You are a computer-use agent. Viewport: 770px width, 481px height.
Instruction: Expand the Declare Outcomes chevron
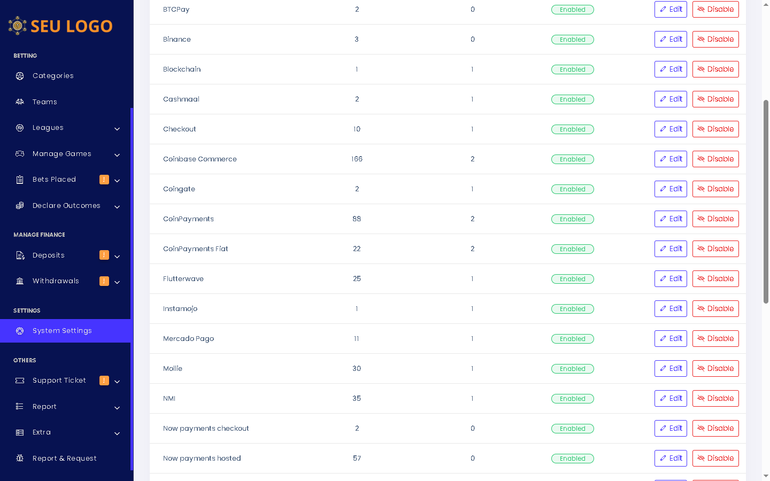tap(117, 207)
